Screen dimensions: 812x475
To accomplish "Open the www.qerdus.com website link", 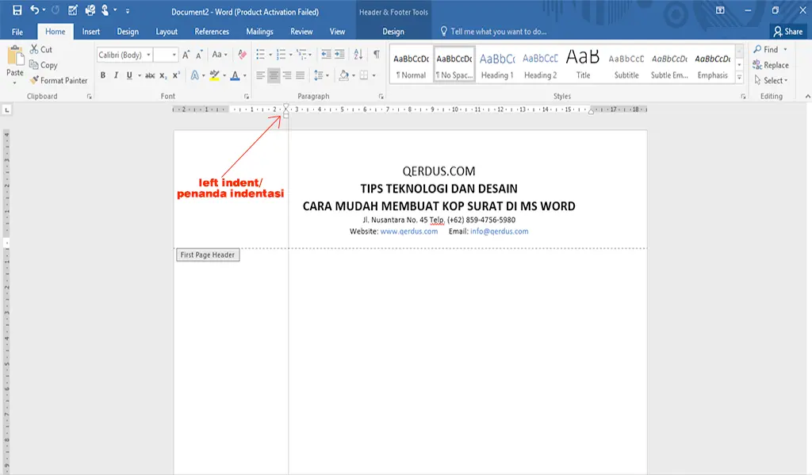I will [x=409, y=232].
